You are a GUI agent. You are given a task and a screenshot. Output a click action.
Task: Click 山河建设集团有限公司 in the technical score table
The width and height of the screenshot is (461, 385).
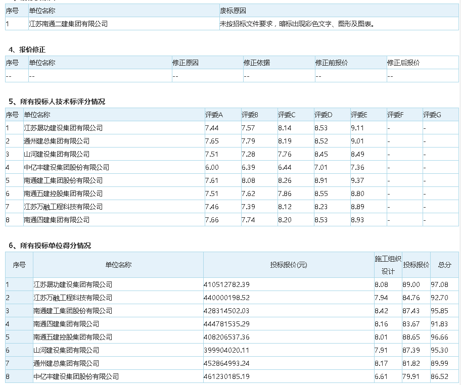[57, 154]
